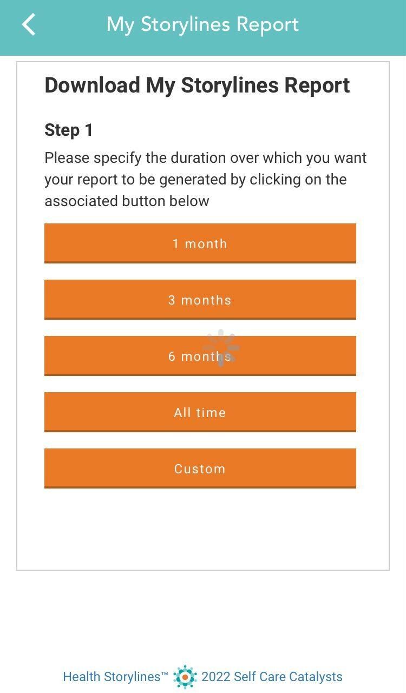Viewport: 406px width, 693px height.
Task: Click the loading spinner icon
Action: point(221,347)
